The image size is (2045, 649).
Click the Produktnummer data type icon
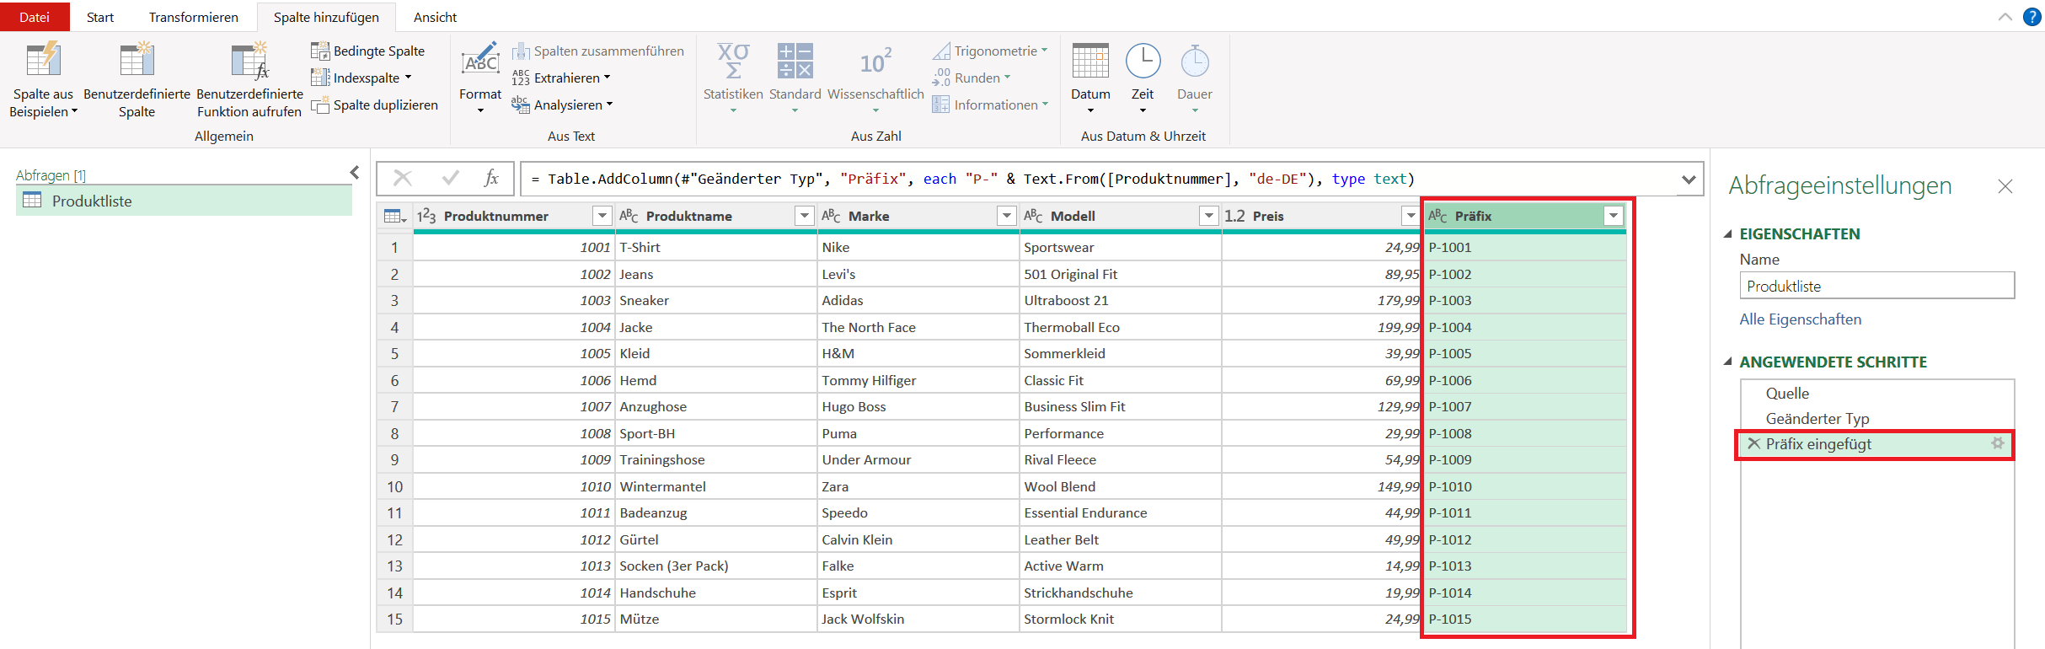click(x=426, y=216)
